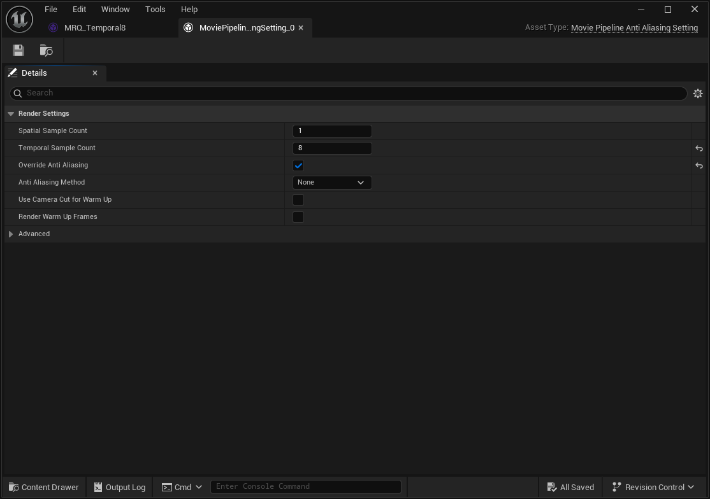Collapse the Render Settings section
710x499 pixels.
tap(11, 114)
